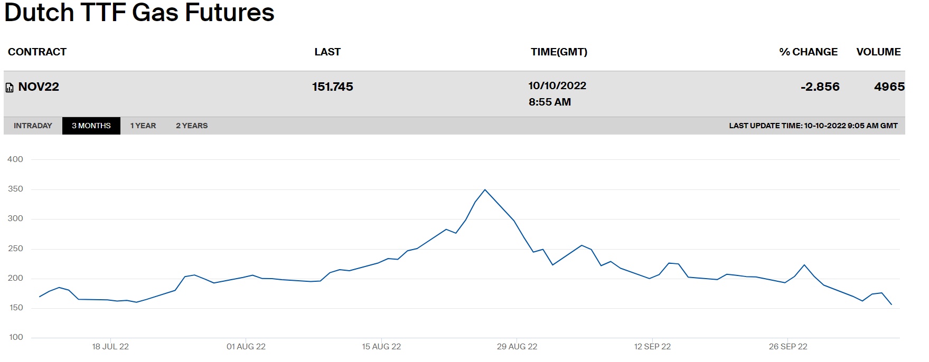Switch to the INTRADAY tab
Viewport: 929px width, 362px height.
point(33,126)
